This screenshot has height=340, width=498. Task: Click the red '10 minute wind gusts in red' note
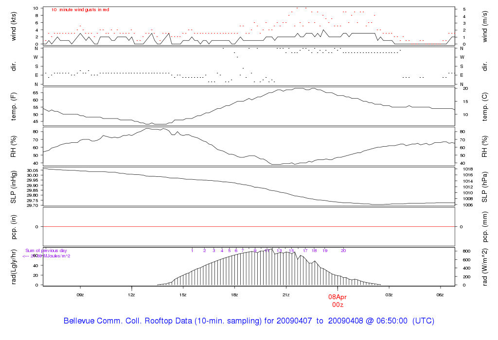pyautogui.click(x=80, y=10)
